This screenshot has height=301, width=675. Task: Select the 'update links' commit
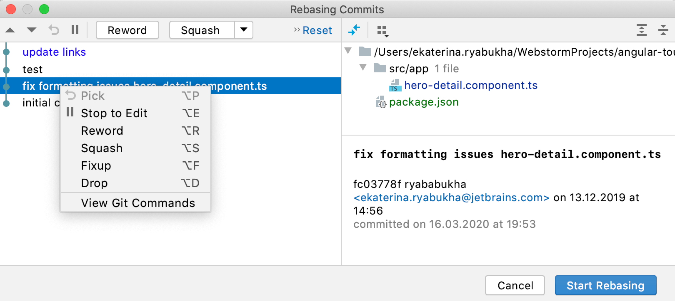[54, 52]
